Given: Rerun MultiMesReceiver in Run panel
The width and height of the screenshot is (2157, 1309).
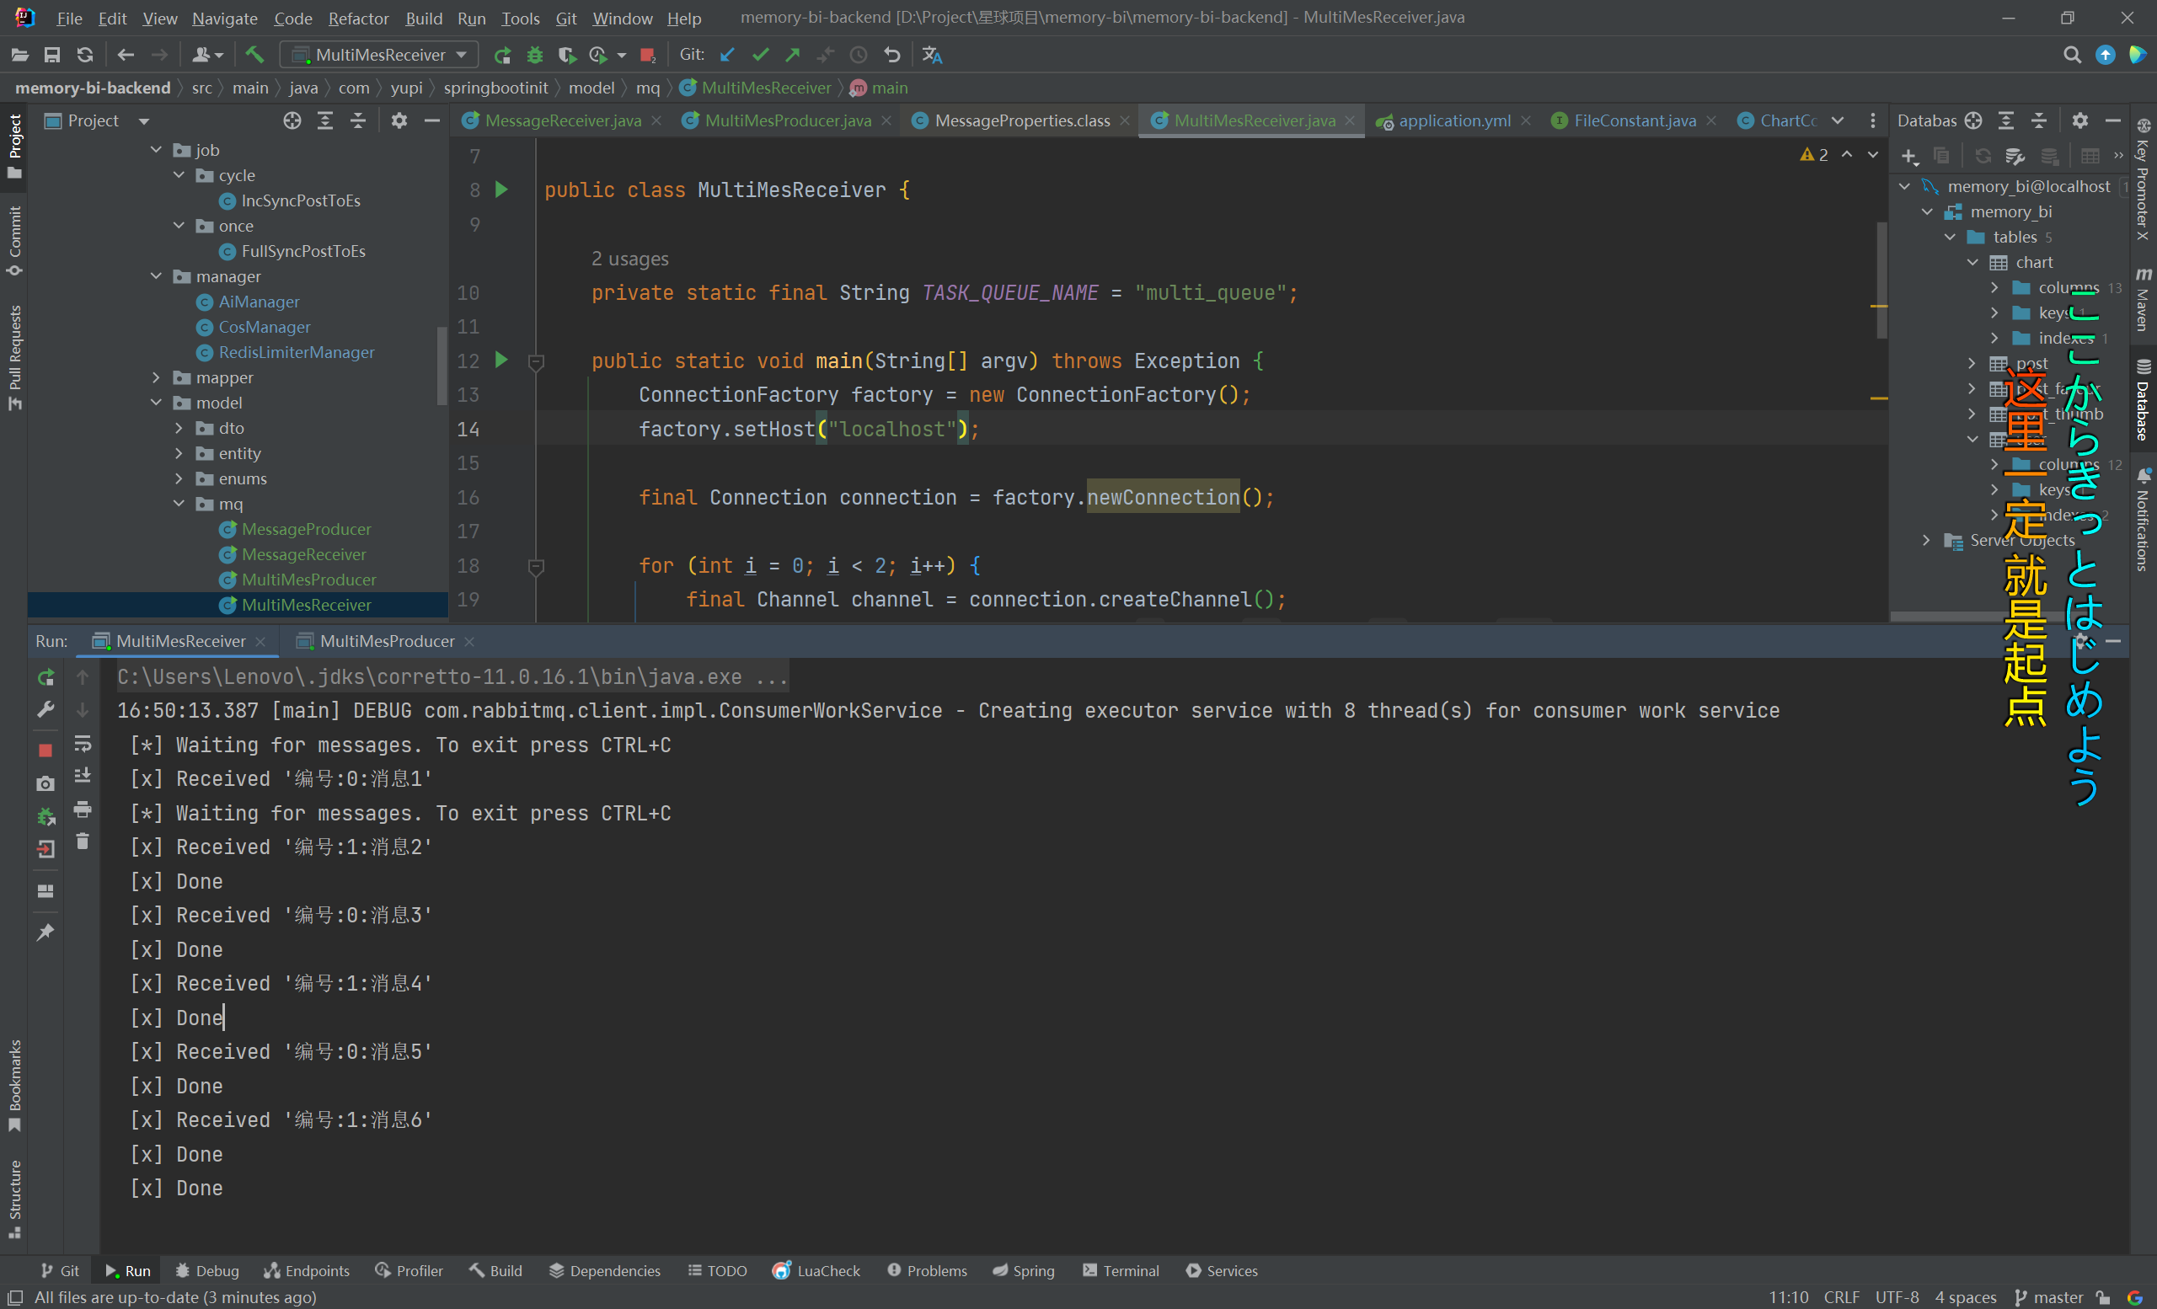Looking at the screenshot, I should coord(45,677).
